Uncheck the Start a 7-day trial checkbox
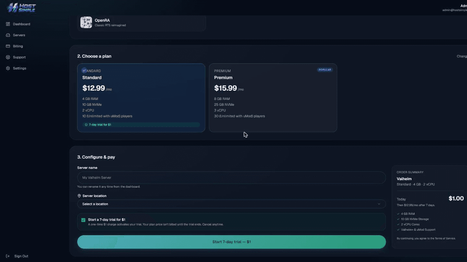The width and height of the screenshot is (467, 262). [83, 220]
